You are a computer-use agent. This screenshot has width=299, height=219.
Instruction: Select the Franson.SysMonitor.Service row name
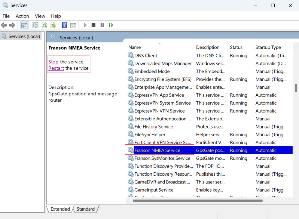coord(162,158)
